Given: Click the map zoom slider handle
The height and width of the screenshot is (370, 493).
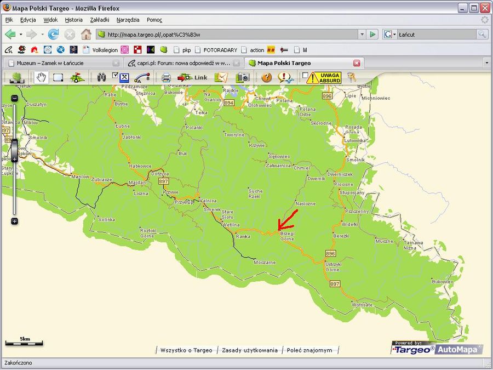Looking at the screenshot, I should coord(14,149).
